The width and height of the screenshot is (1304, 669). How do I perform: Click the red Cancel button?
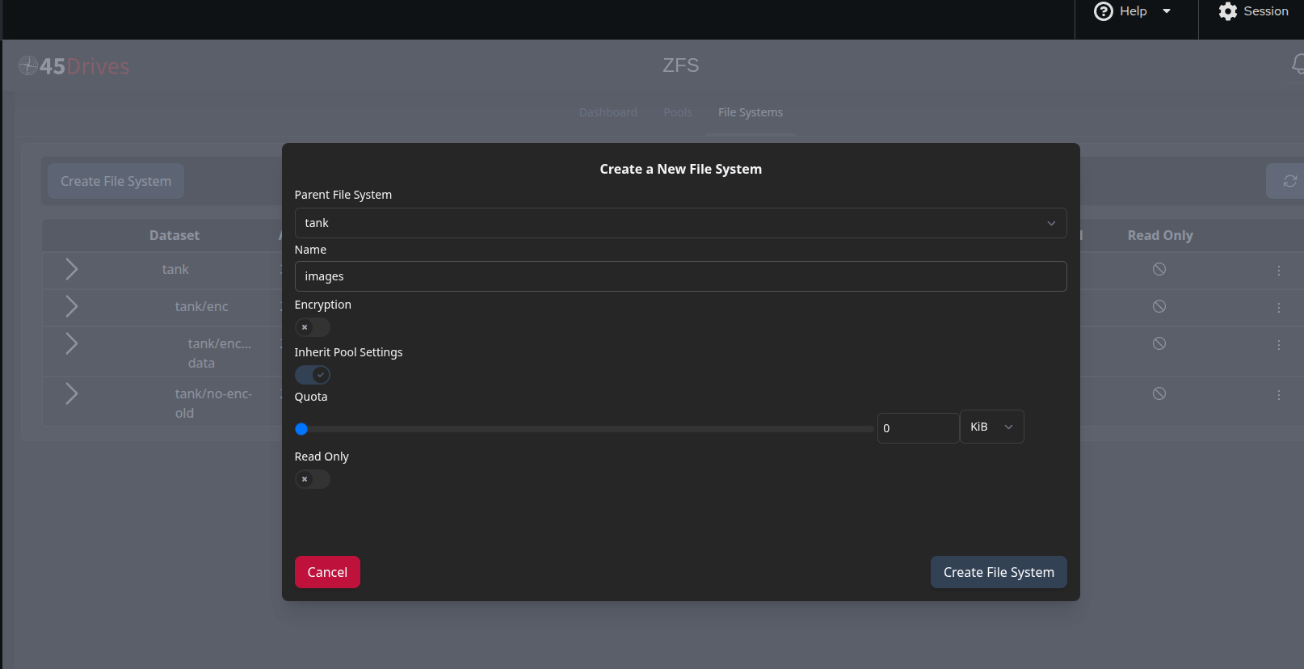[x=327, y=572]
